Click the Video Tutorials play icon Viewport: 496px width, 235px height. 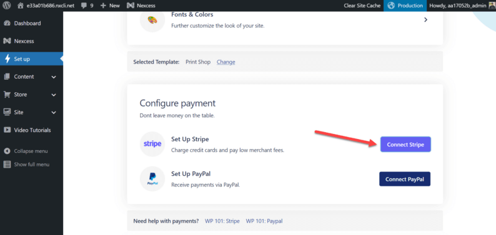7,130
